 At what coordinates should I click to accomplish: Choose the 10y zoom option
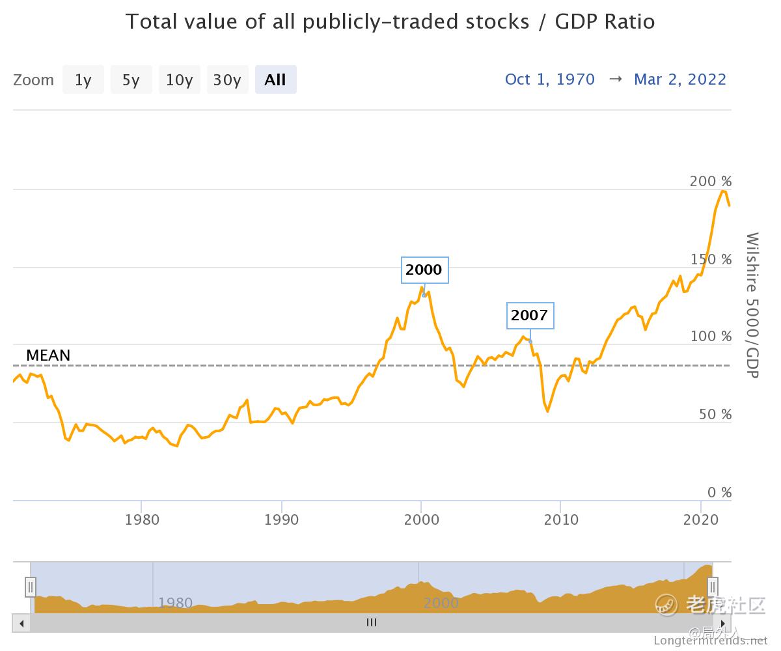tap(179, 79)
